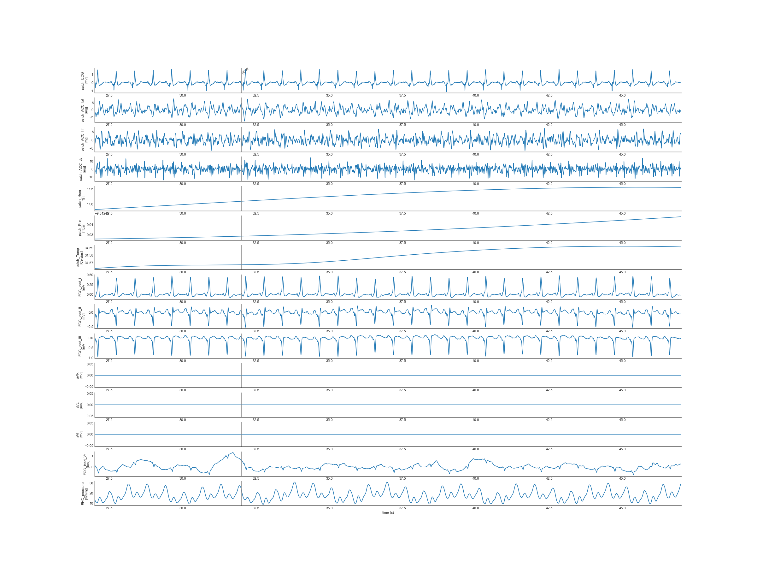Click the patch_ACC_lat axis label
The image size is (757, 568).
tap(84, 110)
